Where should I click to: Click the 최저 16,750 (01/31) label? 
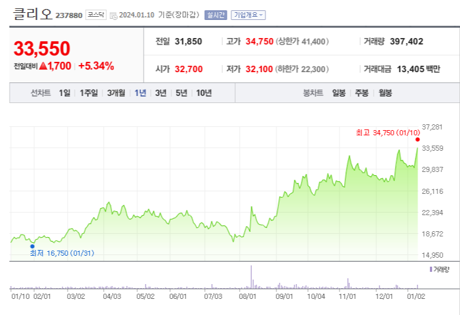coord(62,253)
